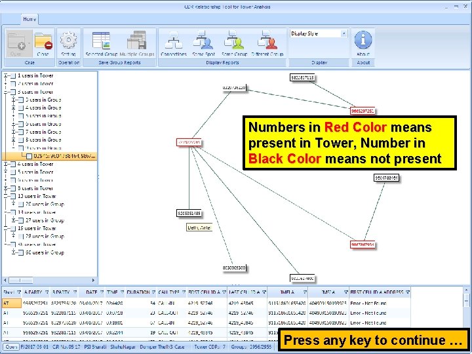472x354 pixels.
Task: Filter the FIRST CELL ID A ADDRESS column
Action: (x=408, y=292)
